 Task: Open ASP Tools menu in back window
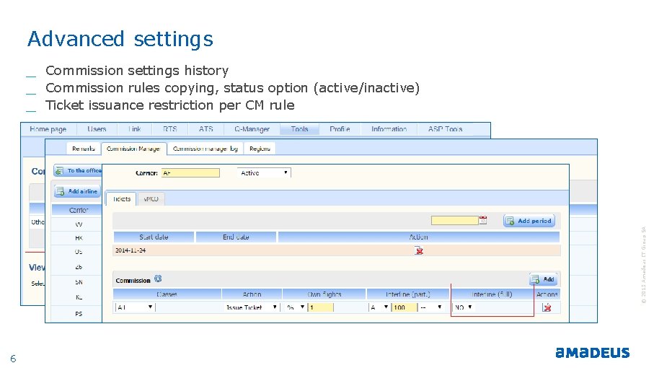pos(445,129)
